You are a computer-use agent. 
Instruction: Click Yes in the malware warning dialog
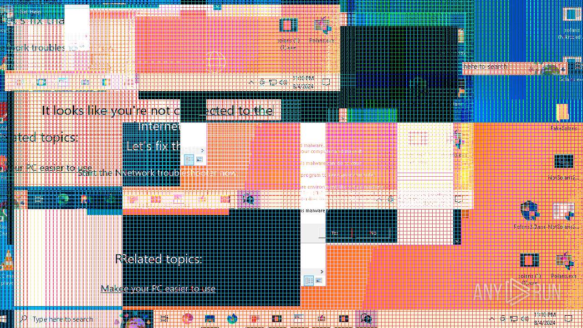tap(335, 233)
